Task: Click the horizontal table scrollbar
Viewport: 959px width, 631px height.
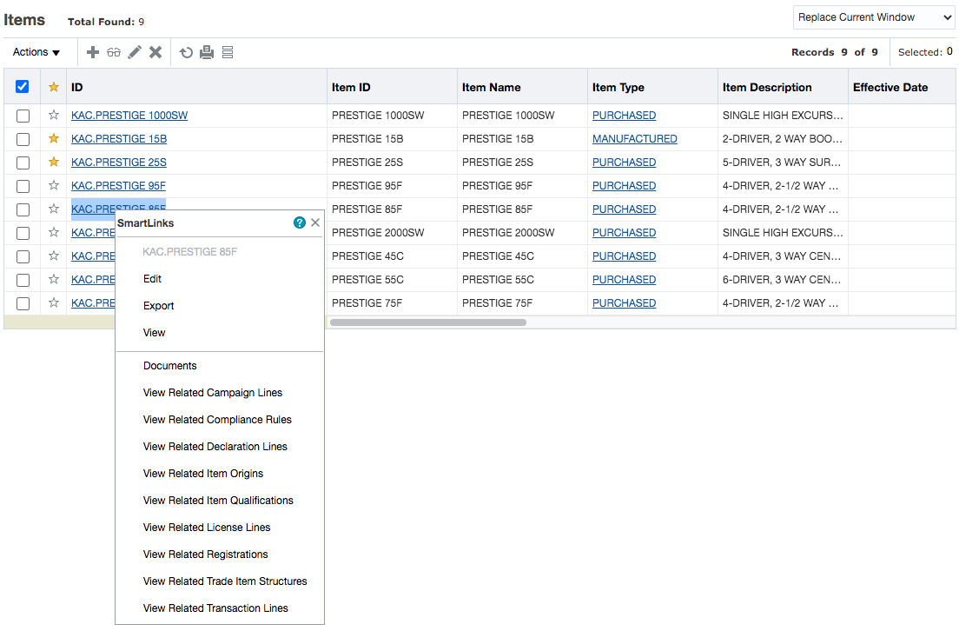Action: click(x=427, y=322)
